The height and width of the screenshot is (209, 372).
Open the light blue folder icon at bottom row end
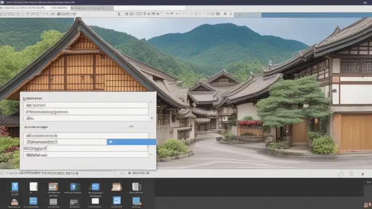[x=136, y=201]
